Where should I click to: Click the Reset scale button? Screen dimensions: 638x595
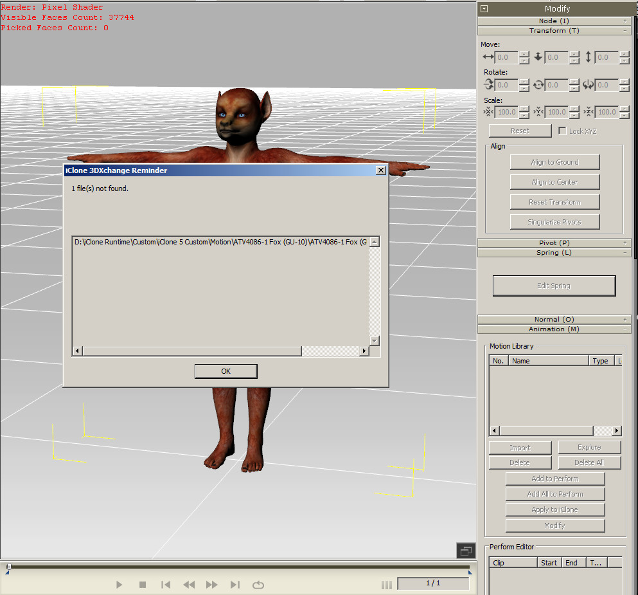point(520,131)
